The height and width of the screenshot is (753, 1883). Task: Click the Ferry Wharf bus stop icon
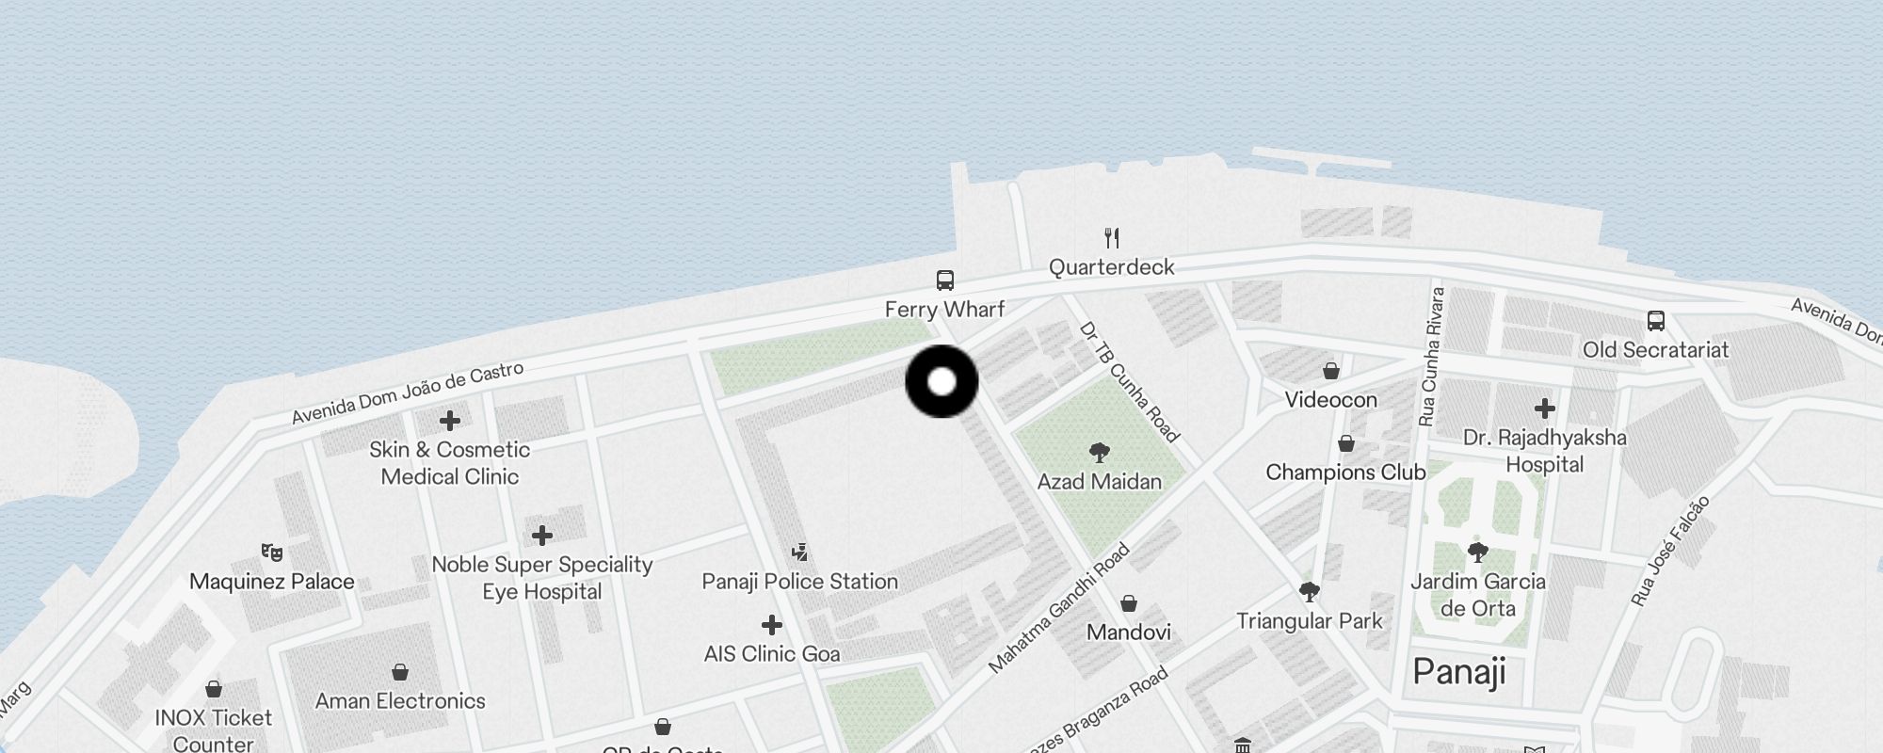pos(944,280)
